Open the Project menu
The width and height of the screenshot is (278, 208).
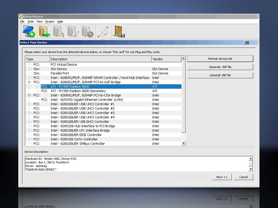50,21
